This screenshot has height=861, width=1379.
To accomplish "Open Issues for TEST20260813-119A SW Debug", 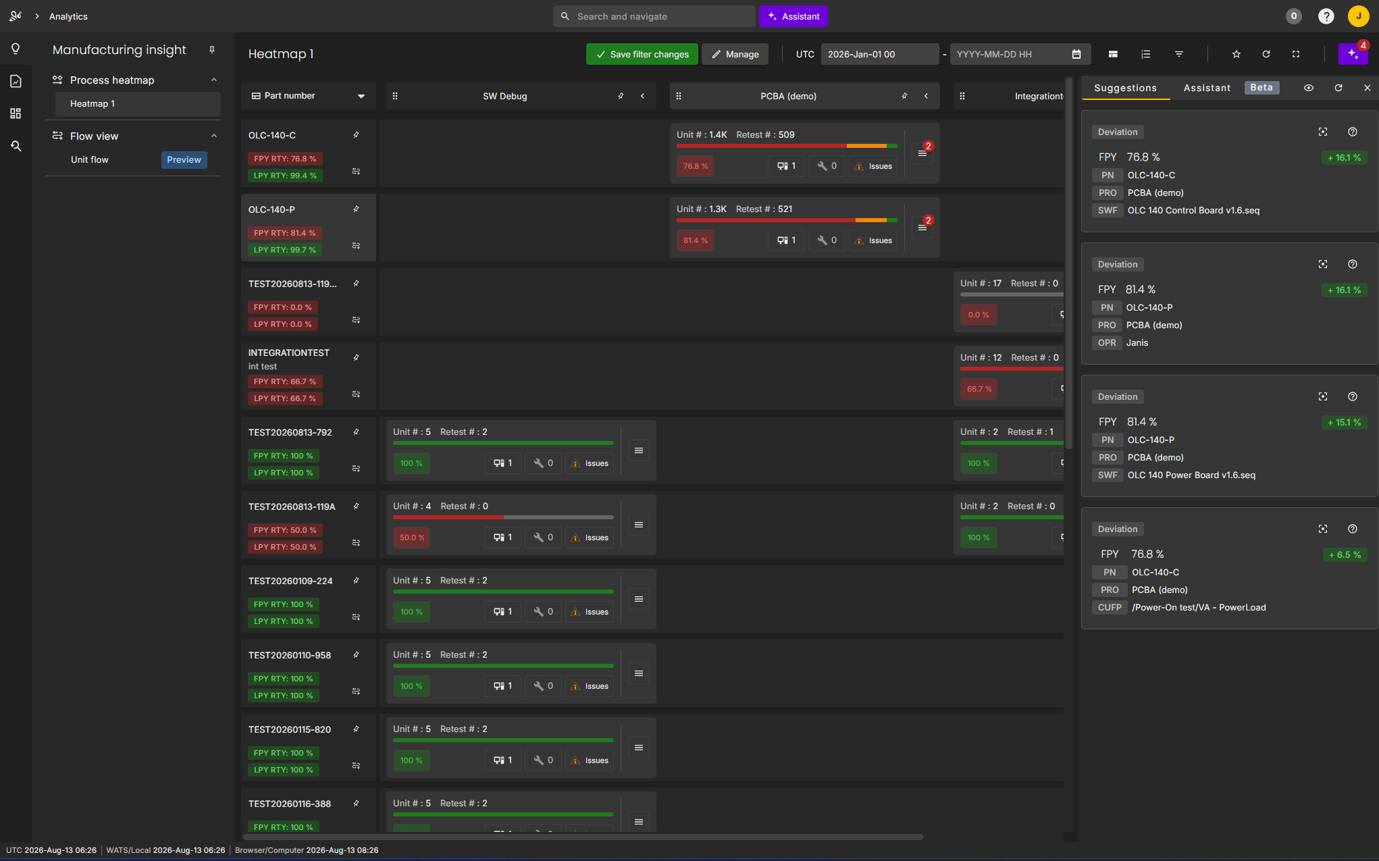I will point(590,538).
